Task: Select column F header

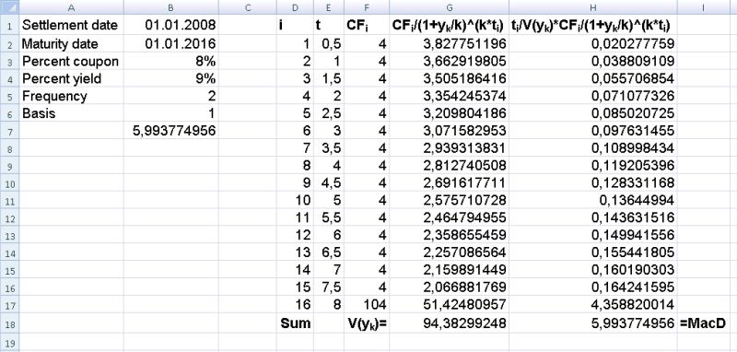Action: coord(367,7)
